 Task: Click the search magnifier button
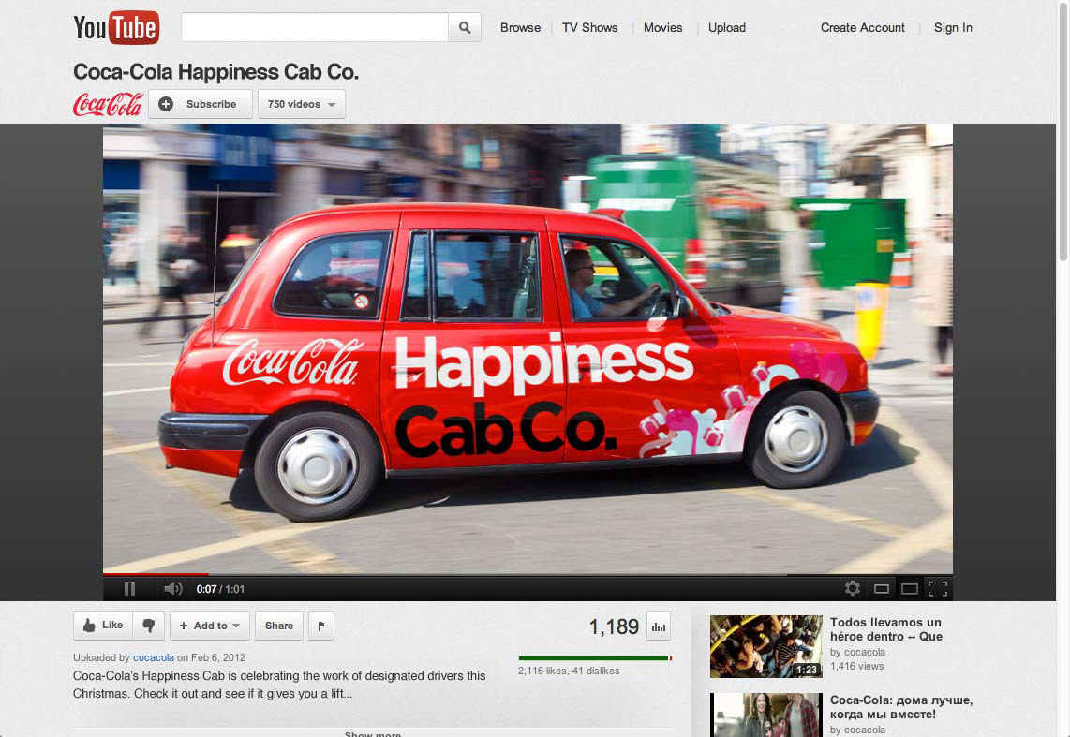[465, 28]
